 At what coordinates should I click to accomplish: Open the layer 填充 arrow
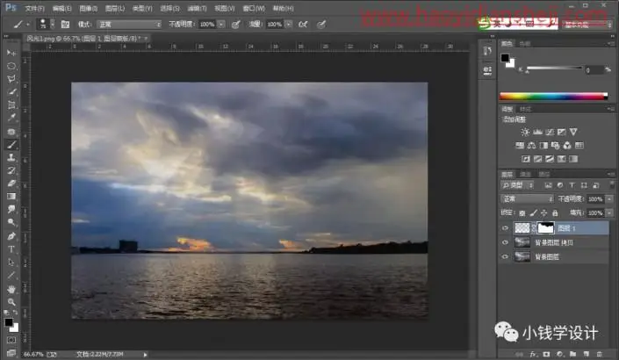click(x=609, y=213)
